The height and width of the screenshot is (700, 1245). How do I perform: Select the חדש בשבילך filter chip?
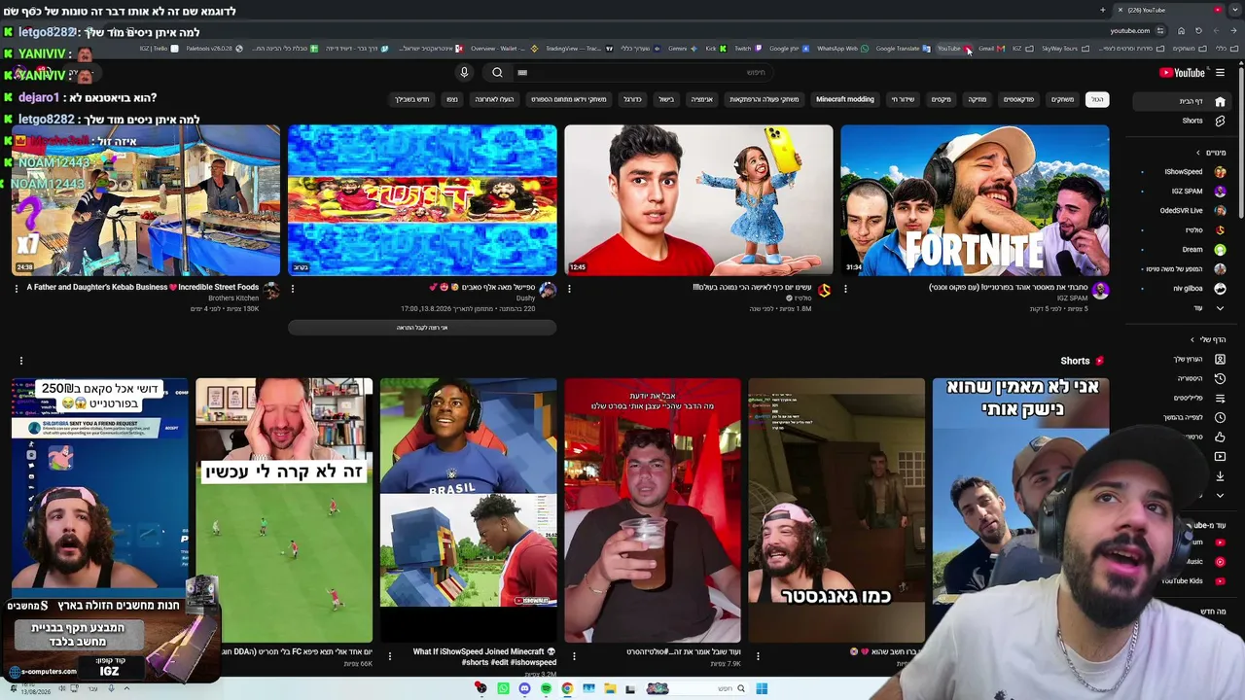pos(412,99)
